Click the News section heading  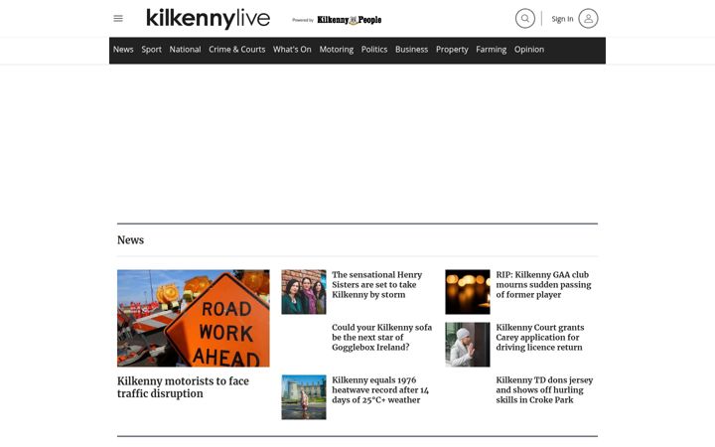[x=130, y=240]
